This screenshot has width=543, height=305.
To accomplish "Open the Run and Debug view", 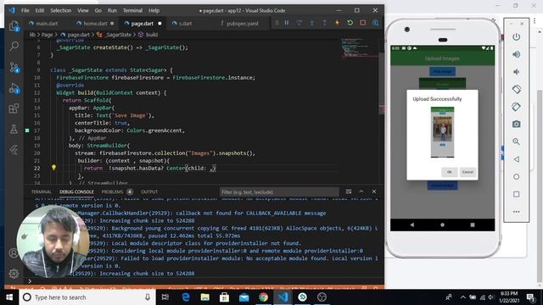I will [x=14, y=88].
